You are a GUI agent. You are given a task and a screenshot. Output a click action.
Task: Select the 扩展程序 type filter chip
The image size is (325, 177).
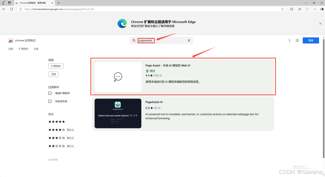(x=56, y=66)
